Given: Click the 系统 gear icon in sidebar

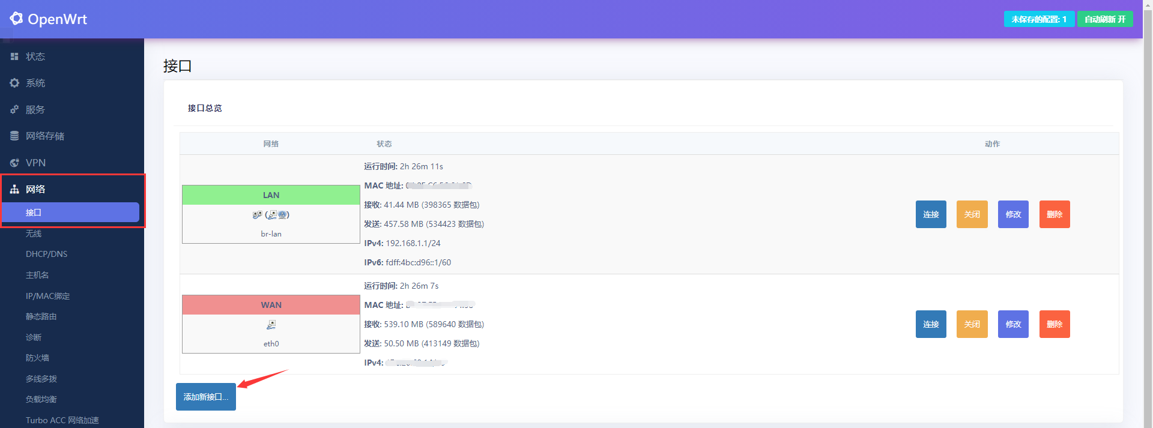Looking at the screenshot, I should pyautogui.click(x=14, y=83).
